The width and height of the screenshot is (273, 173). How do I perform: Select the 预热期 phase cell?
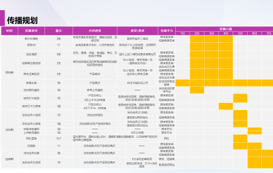tap(10, 73)
